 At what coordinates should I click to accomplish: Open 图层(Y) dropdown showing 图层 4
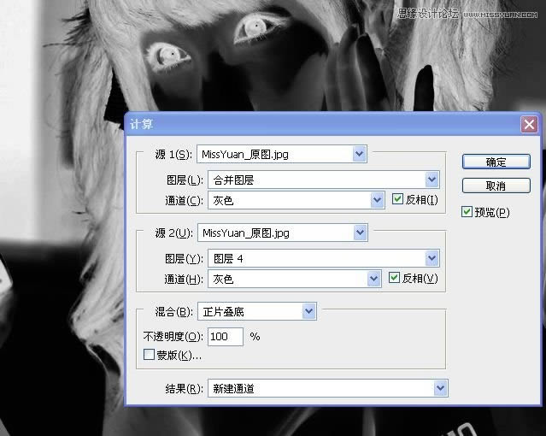click(x=324, y=258)
